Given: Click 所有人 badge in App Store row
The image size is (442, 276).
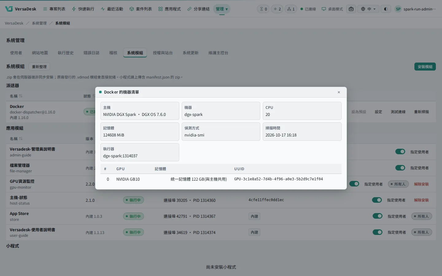Looking at the screenshot, I should tap(422, 216).
